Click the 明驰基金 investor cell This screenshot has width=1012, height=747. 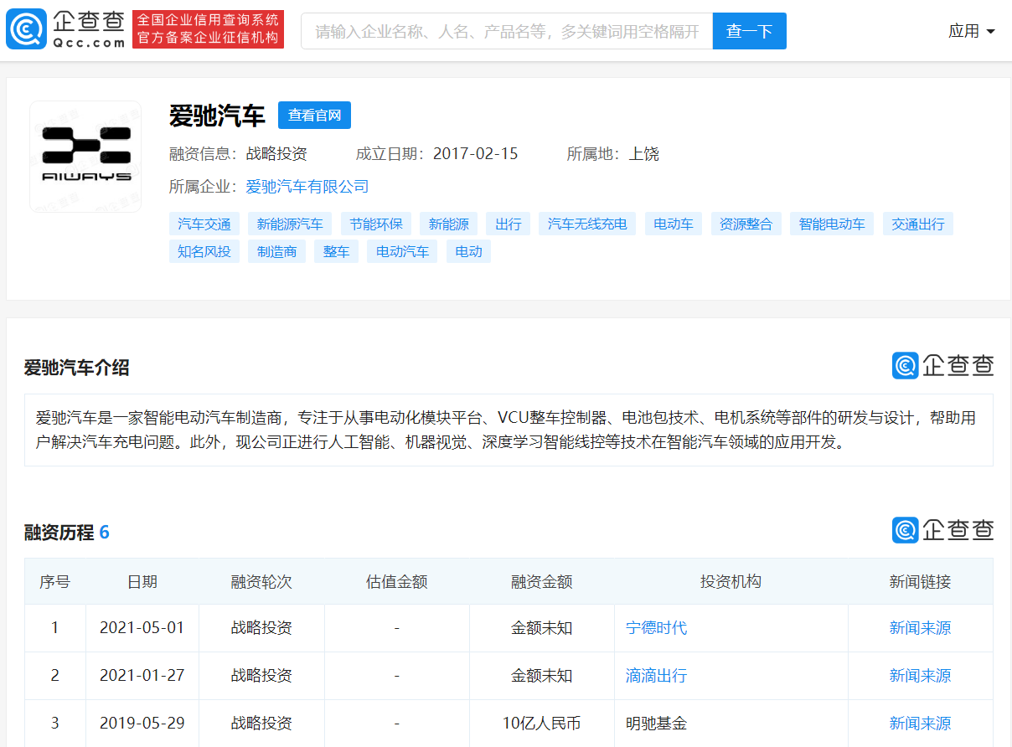coord(731,724)
